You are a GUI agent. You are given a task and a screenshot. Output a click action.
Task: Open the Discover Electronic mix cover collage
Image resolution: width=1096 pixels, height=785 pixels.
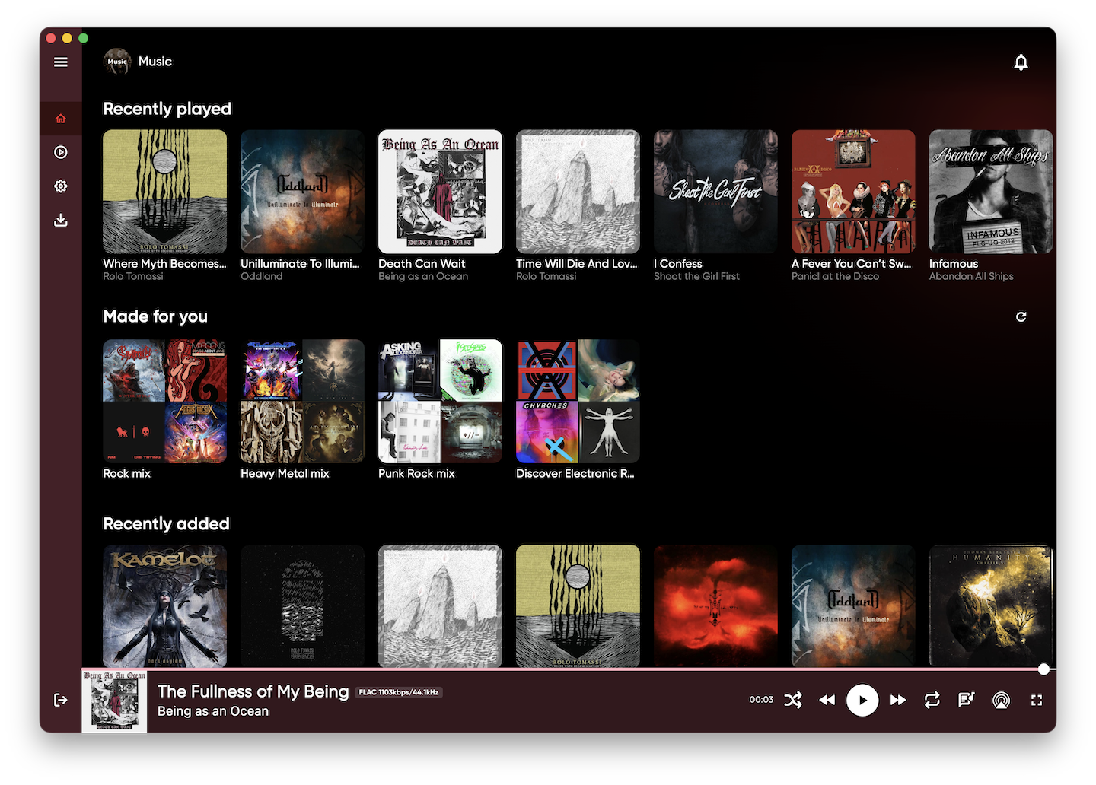coord(578,402)
